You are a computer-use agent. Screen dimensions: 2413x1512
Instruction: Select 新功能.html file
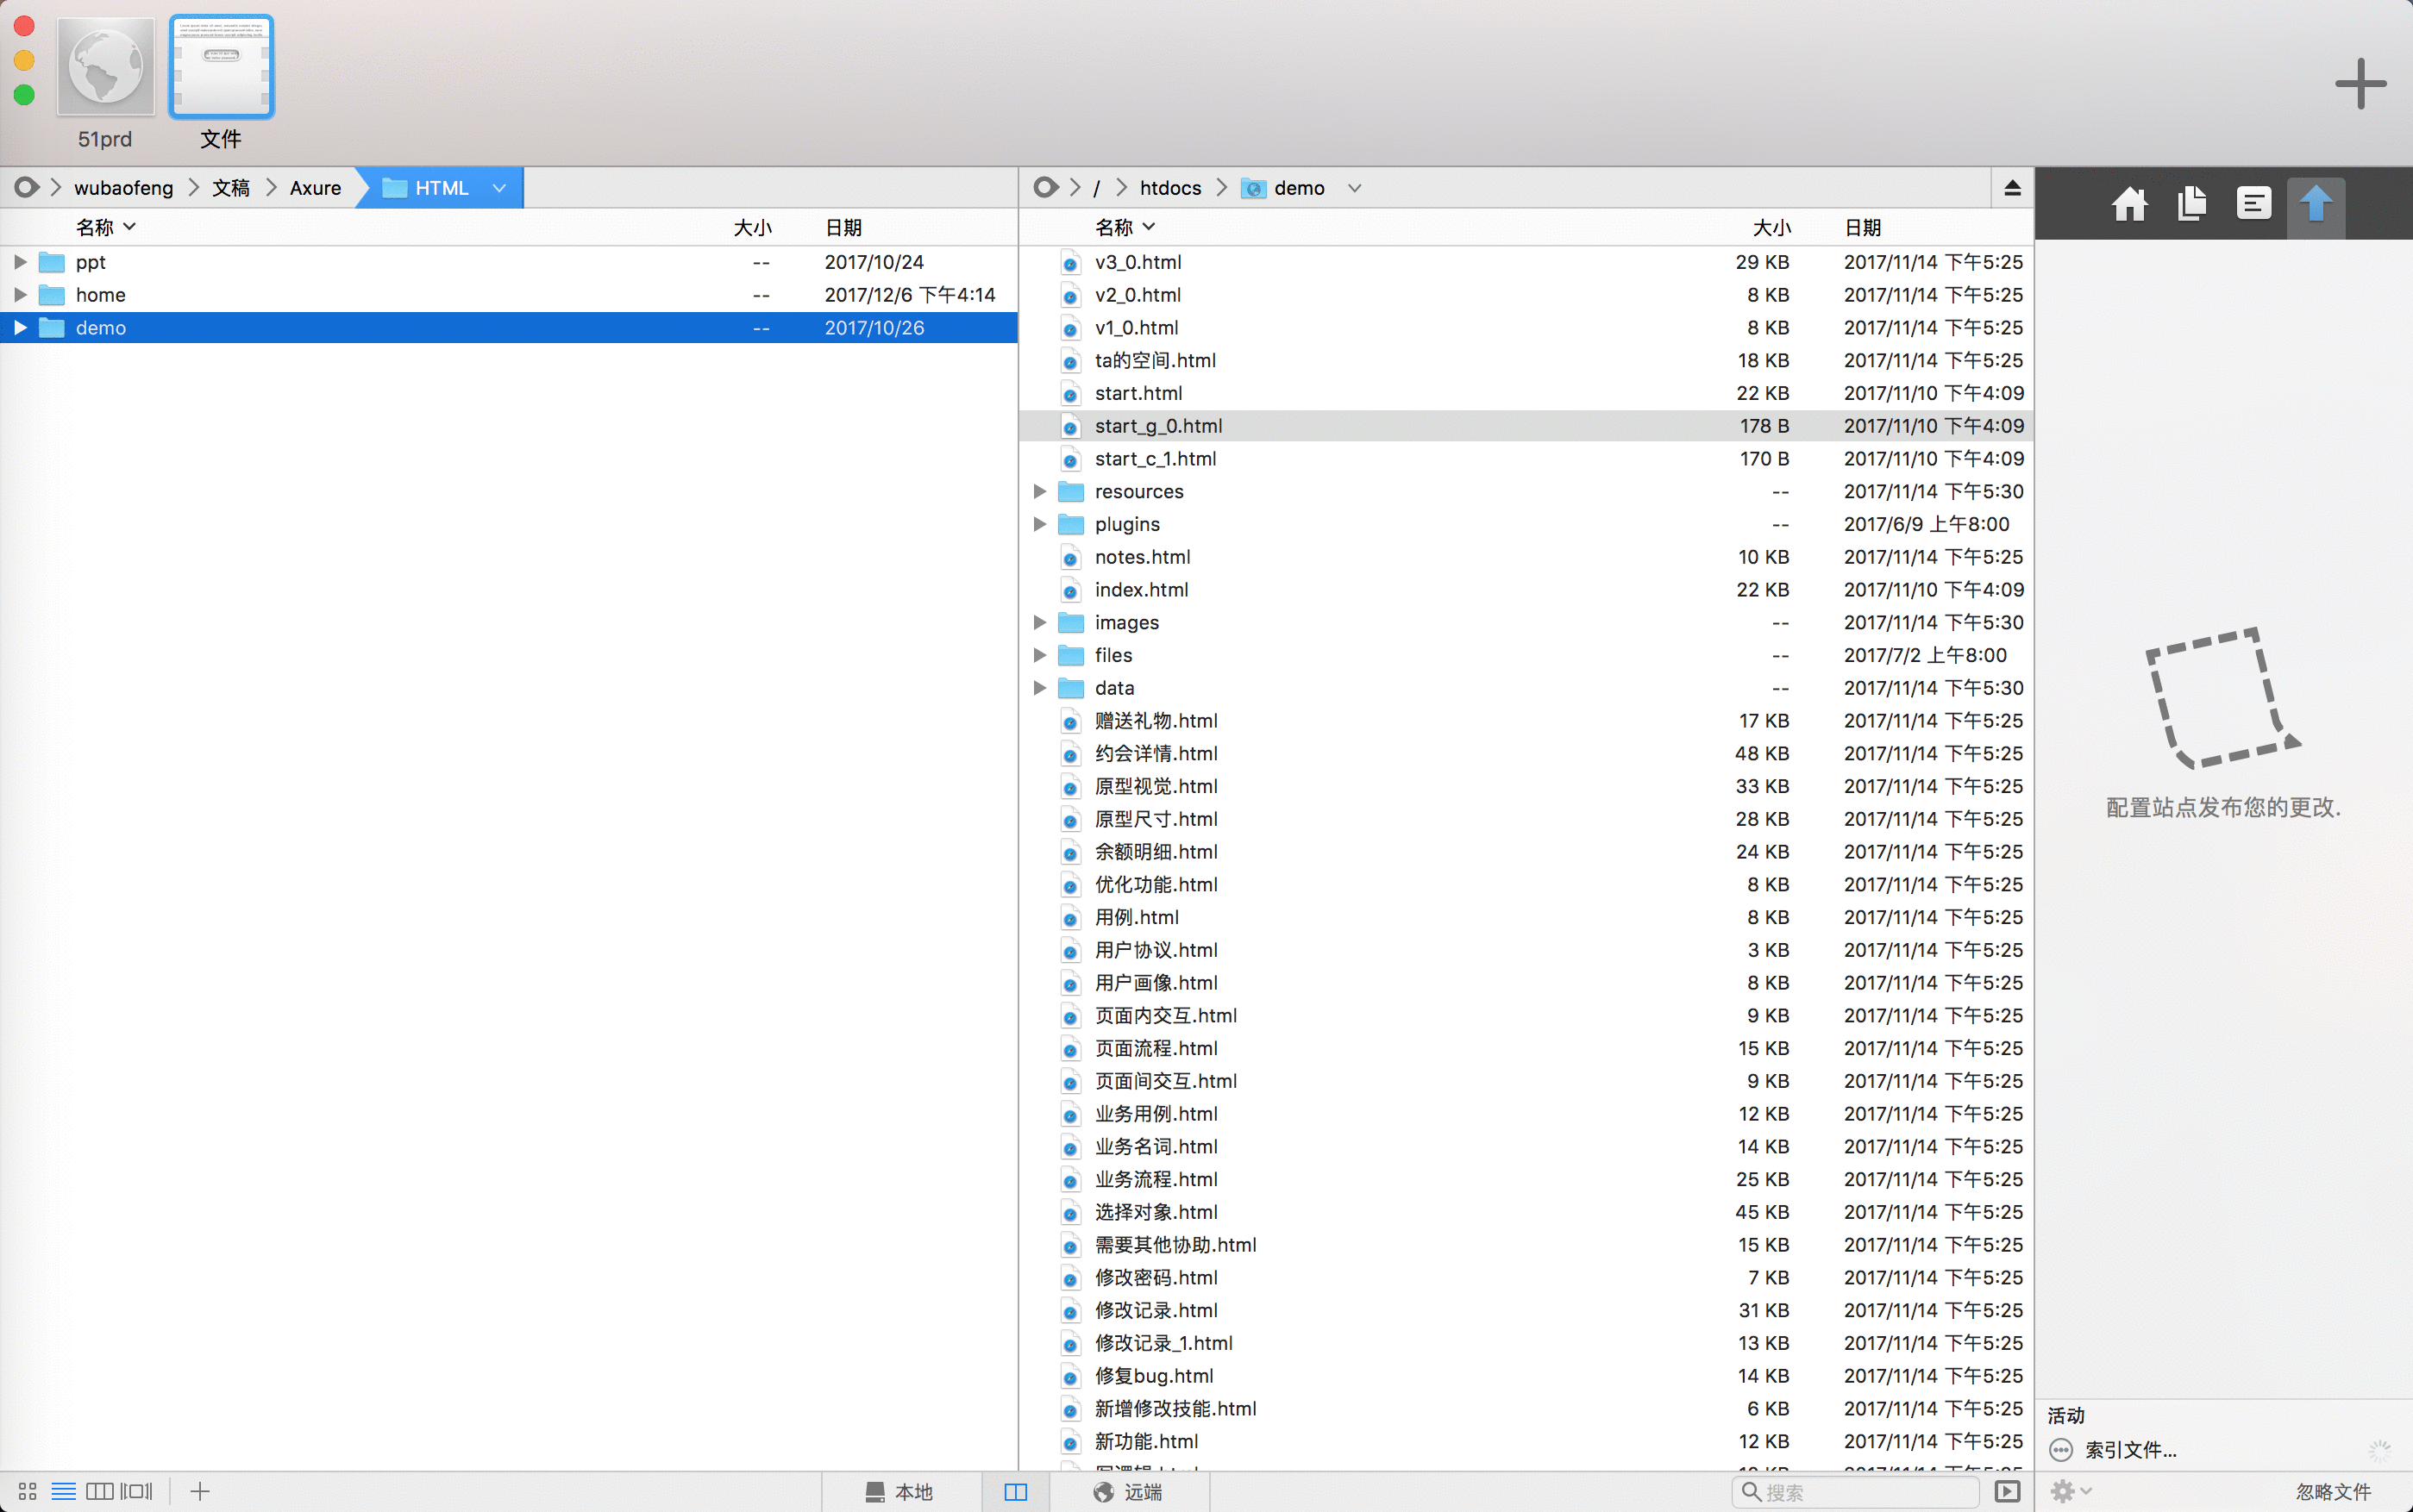pyautogui.click(x=1526, y=1441)
